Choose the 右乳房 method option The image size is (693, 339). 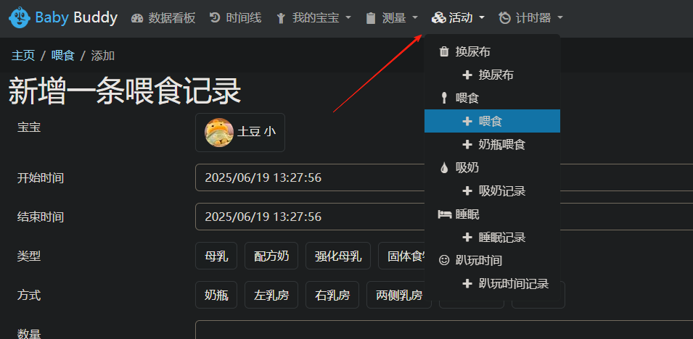pyautogui.click(x=332, y=295)
